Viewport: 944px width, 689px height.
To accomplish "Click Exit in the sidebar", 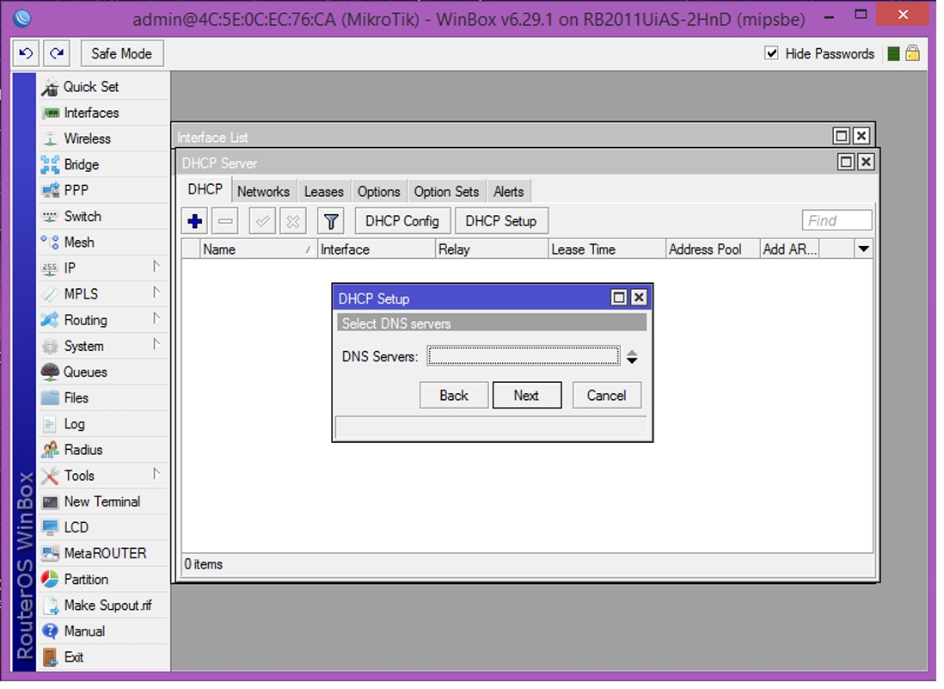I will pyautogui.click(x=102, y=657).
